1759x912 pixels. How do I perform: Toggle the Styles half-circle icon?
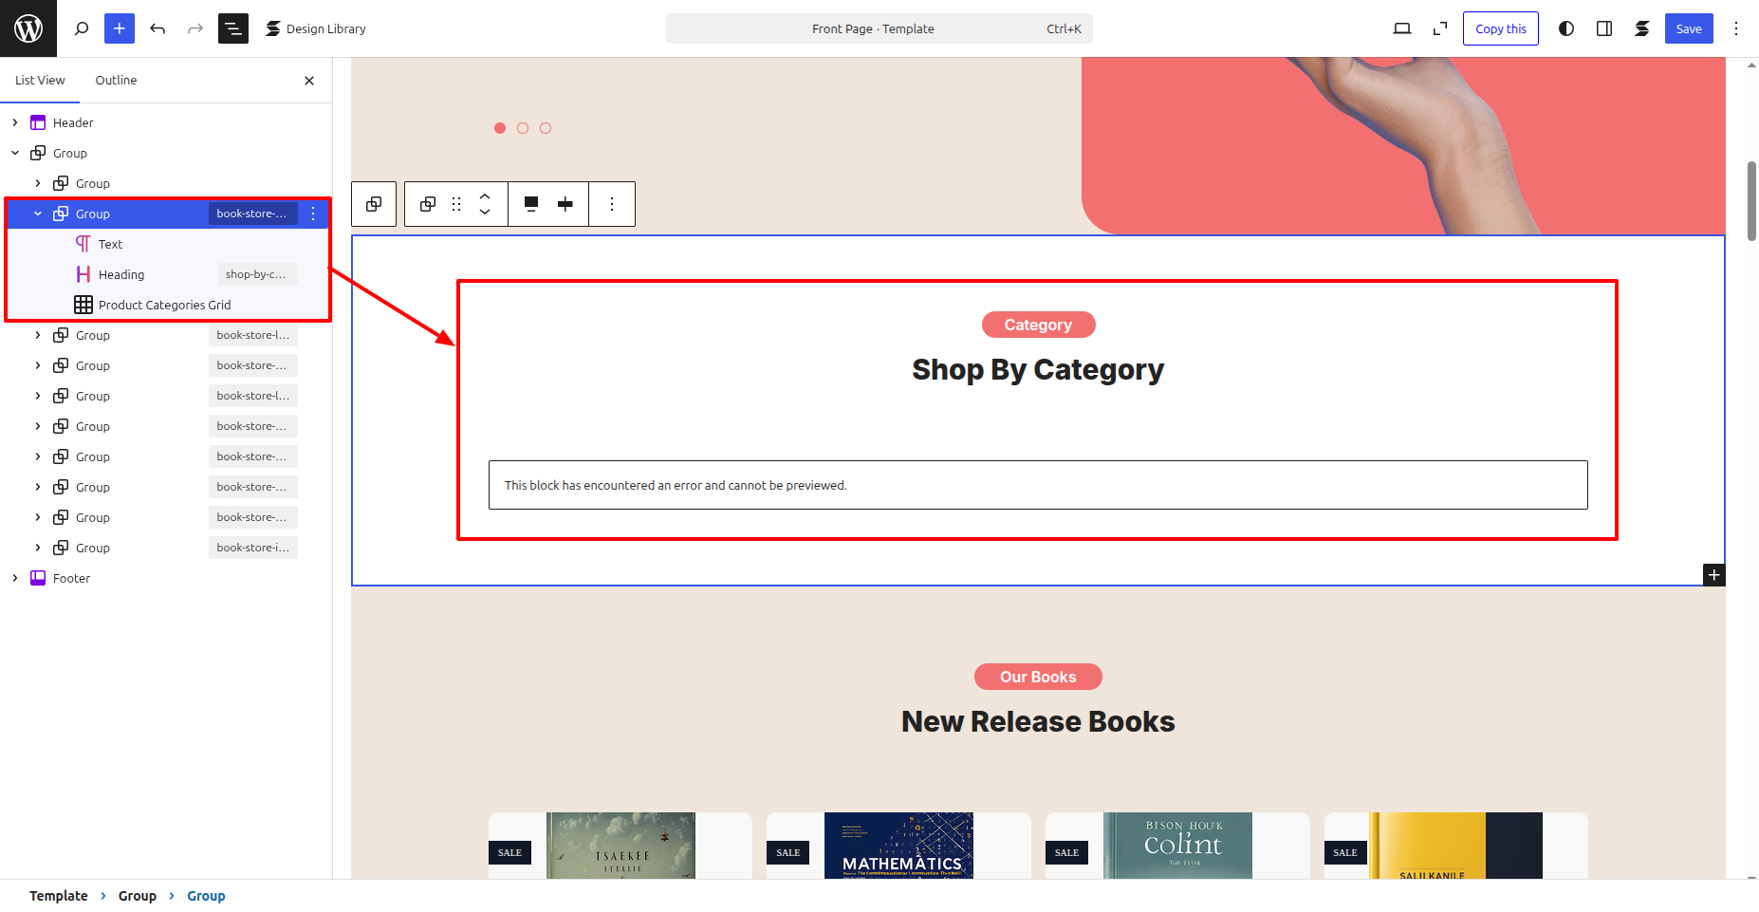pos(1566,28)
